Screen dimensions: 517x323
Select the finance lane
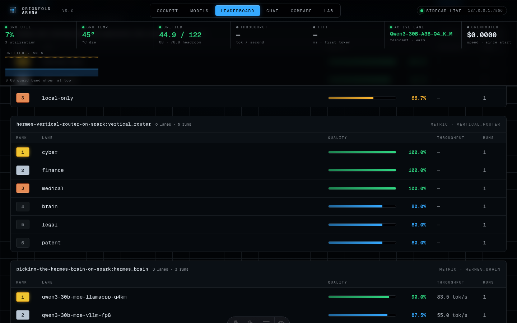(x=258, y=170)
